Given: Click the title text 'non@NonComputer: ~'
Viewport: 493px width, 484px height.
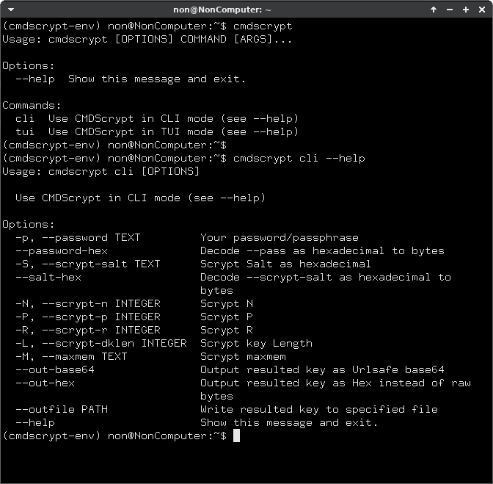Looking at the screenshot, I should (x=222, y=10).
